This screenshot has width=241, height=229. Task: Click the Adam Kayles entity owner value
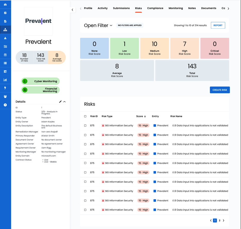click(48, 122)
